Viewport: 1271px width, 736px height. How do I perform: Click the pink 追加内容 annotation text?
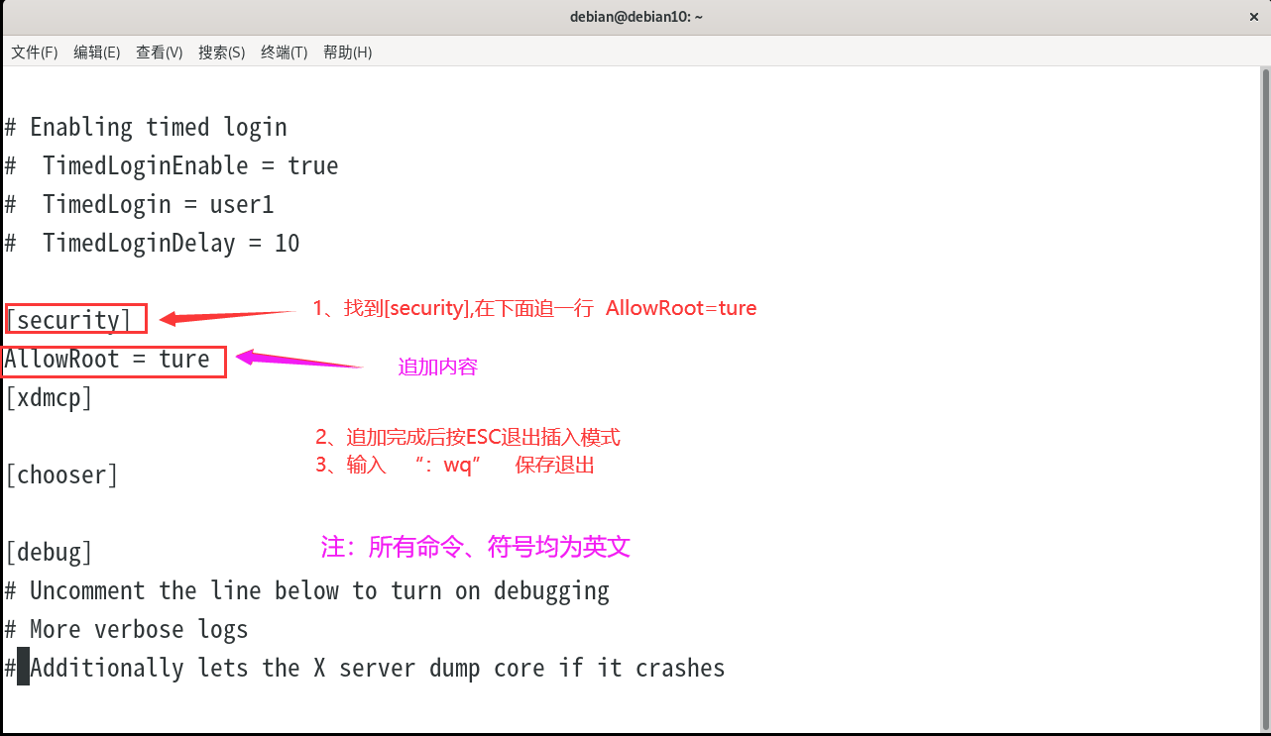436,367
